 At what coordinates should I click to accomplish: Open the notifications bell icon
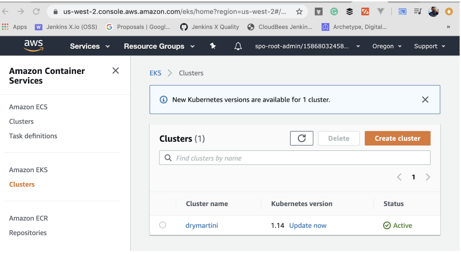238,46
